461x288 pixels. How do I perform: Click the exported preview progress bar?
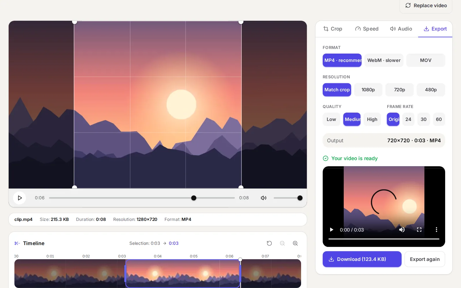tap(384, 239)
